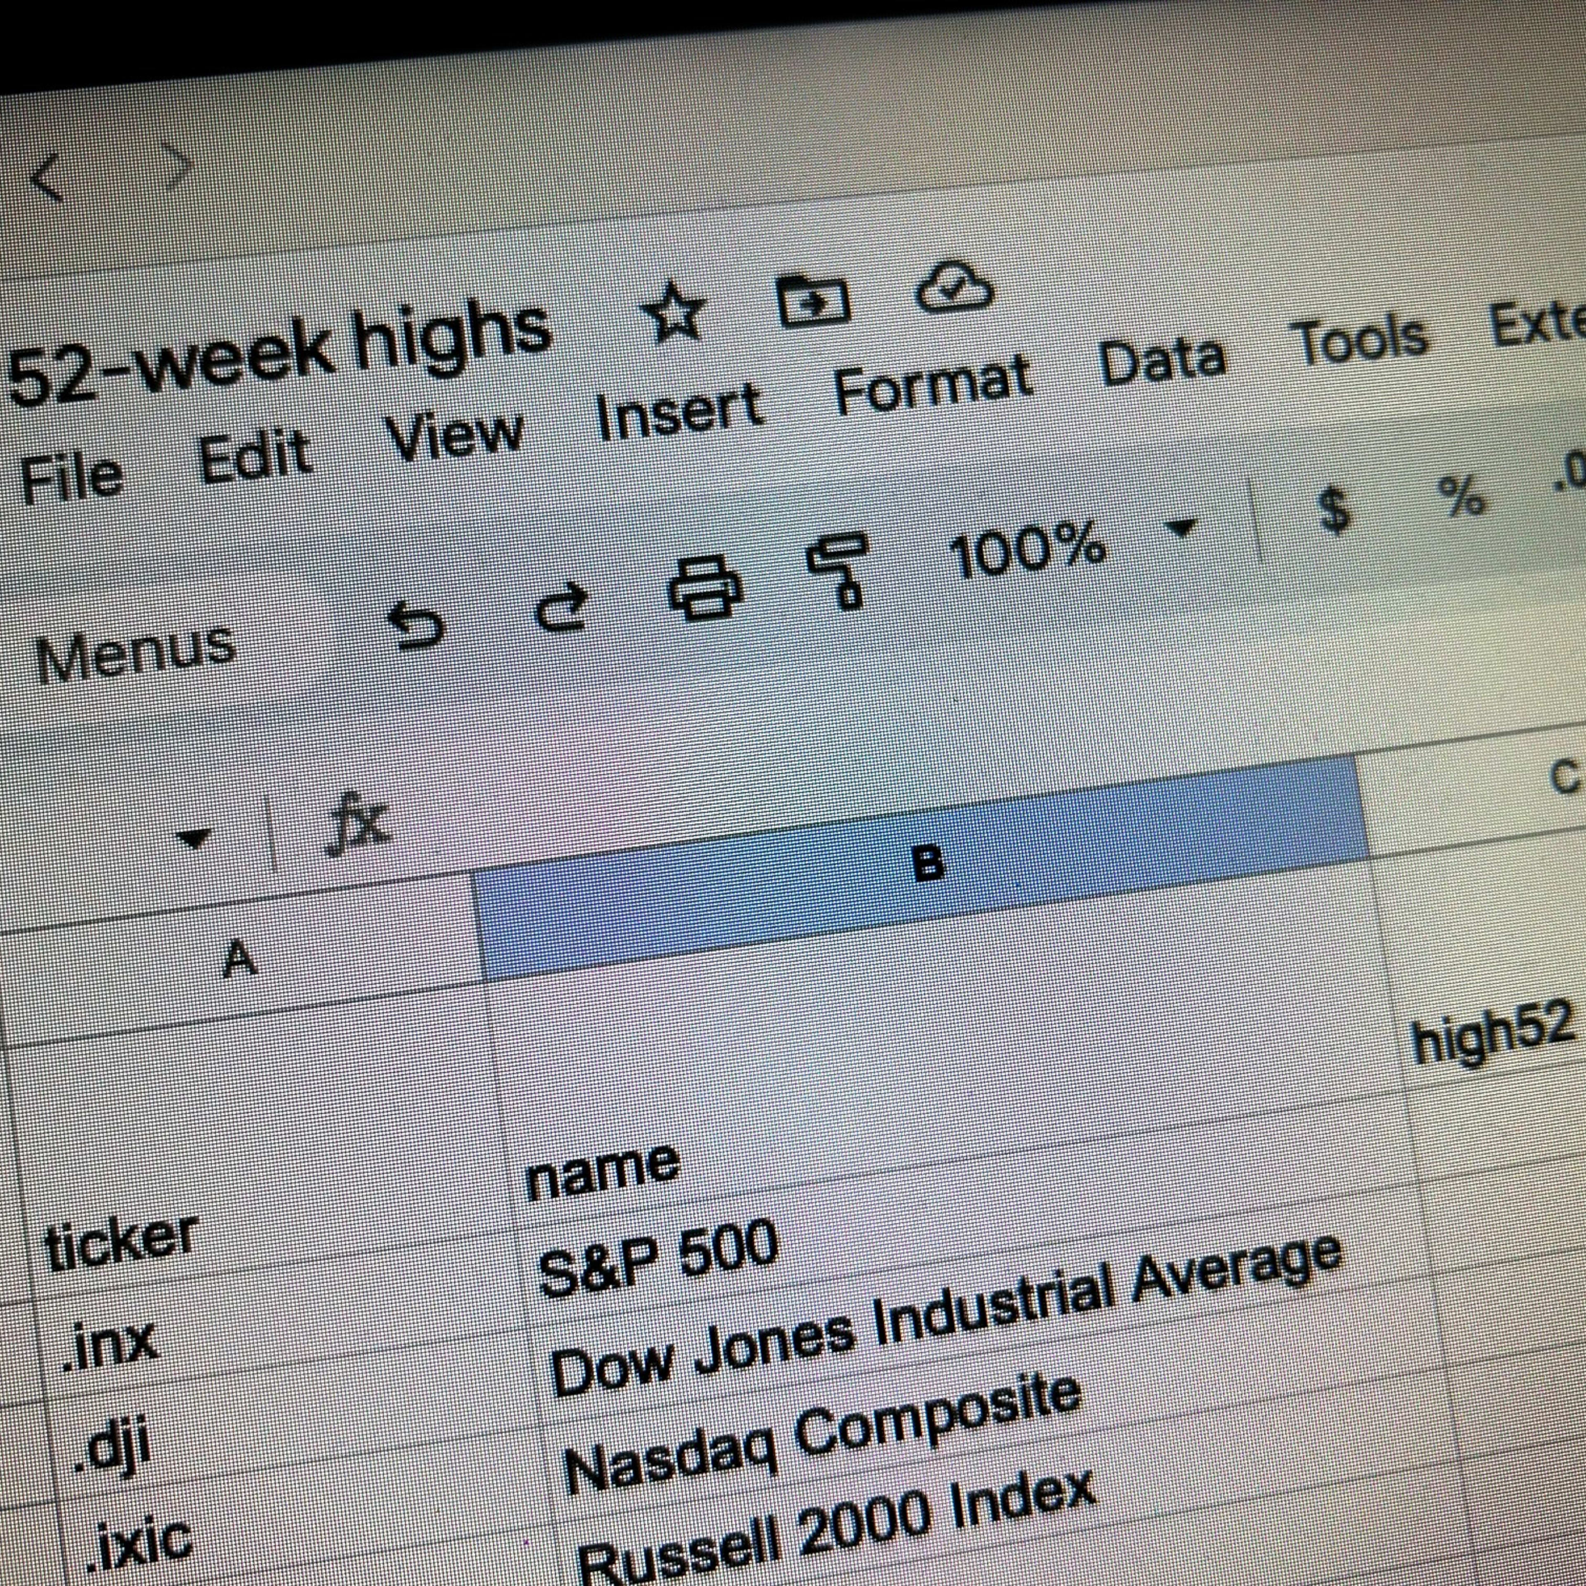Click the browser back arrow

pos(47,176)
